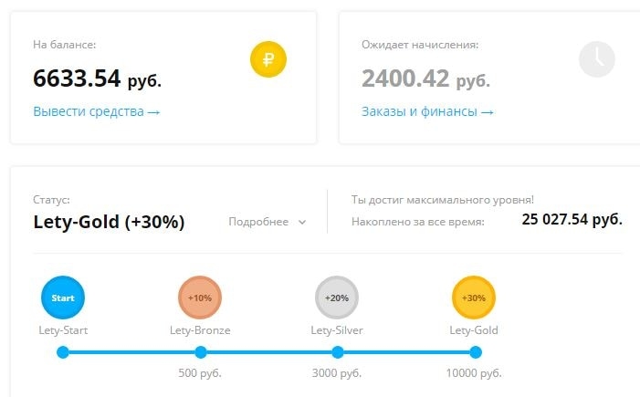Click the progress dot at 3000 руб.
The width and height of the screenshot is (640, 397).
[338, 352]
